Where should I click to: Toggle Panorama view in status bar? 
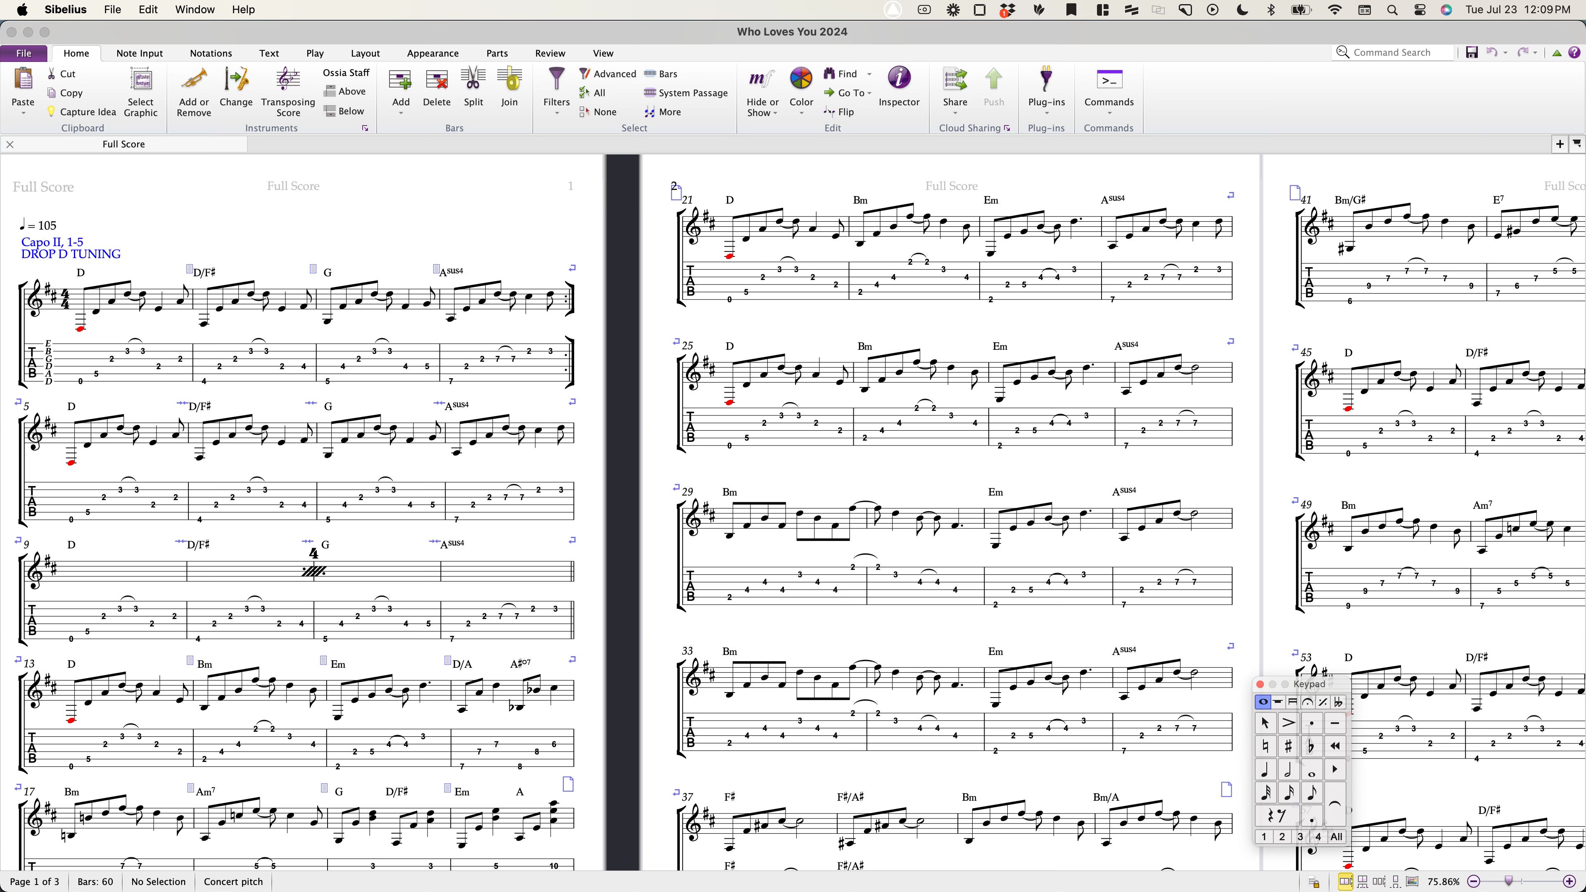coord(1413,882)
